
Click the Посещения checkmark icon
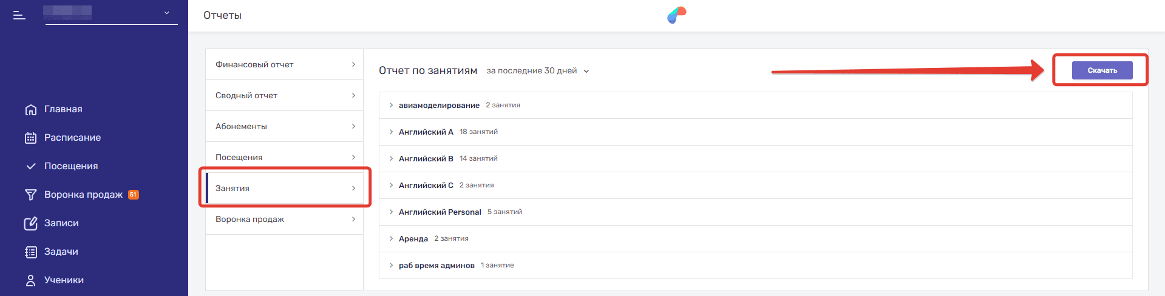30,166
